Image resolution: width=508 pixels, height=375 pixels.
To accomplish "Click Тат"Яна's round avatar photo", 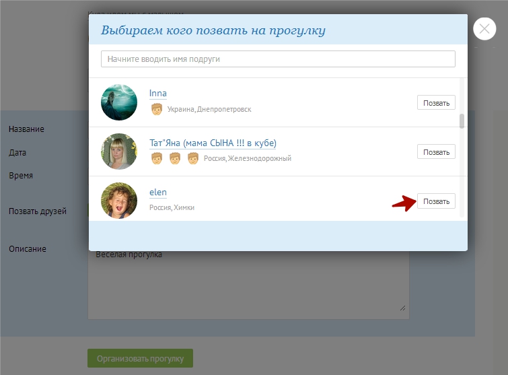I will click(119, 151).
